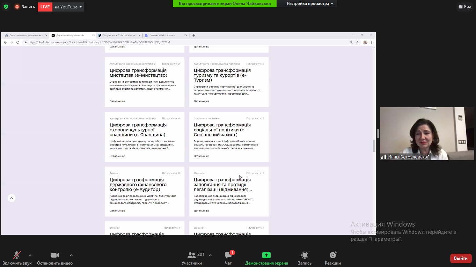Click the scroll-to-top round arrow button
The width and height of the screenshot is (476, 267).
[x=12, y=198]
